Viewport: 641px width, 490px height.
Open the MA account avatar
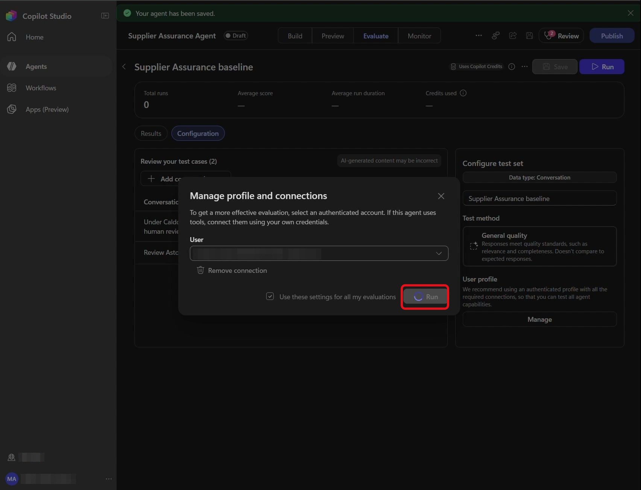pos(12,479)
